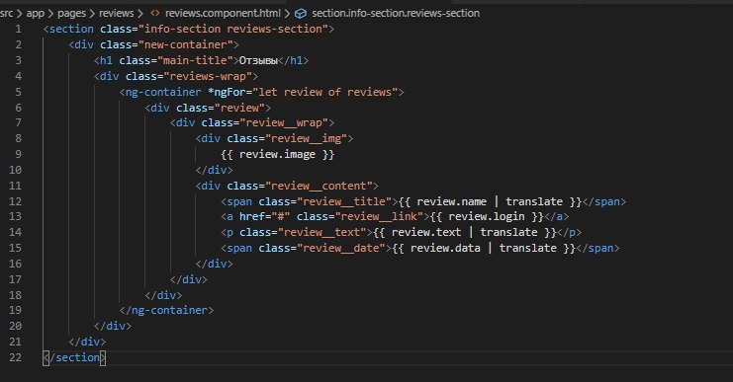Click 'let review of reviews' on line 5

tap(324, 92)
